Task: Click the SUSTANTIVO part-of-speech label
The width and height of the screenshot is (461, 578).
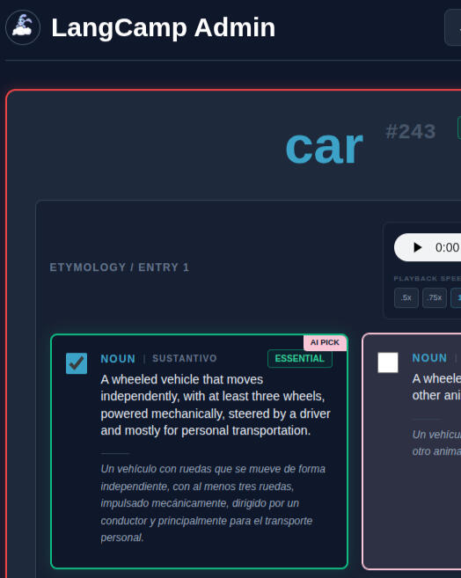Action: coord(185,358)
